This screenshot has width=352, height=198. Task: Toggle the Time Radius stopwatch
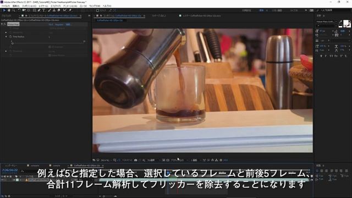(x=10, y=37)
